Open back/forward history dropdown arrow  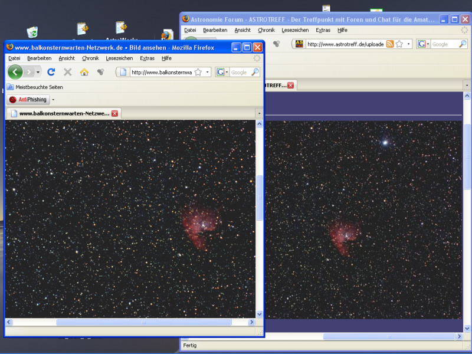(38, 72)
